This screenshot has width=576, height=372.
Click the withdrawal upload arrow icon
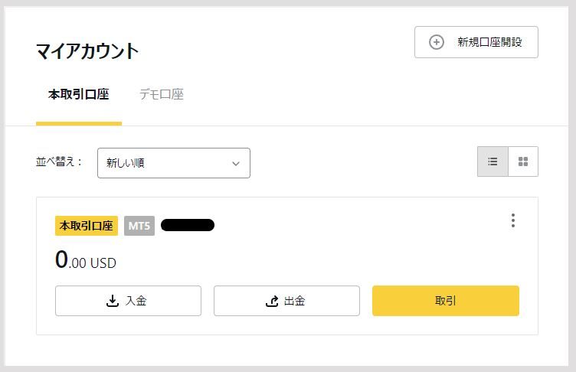[x=272, y=301]
